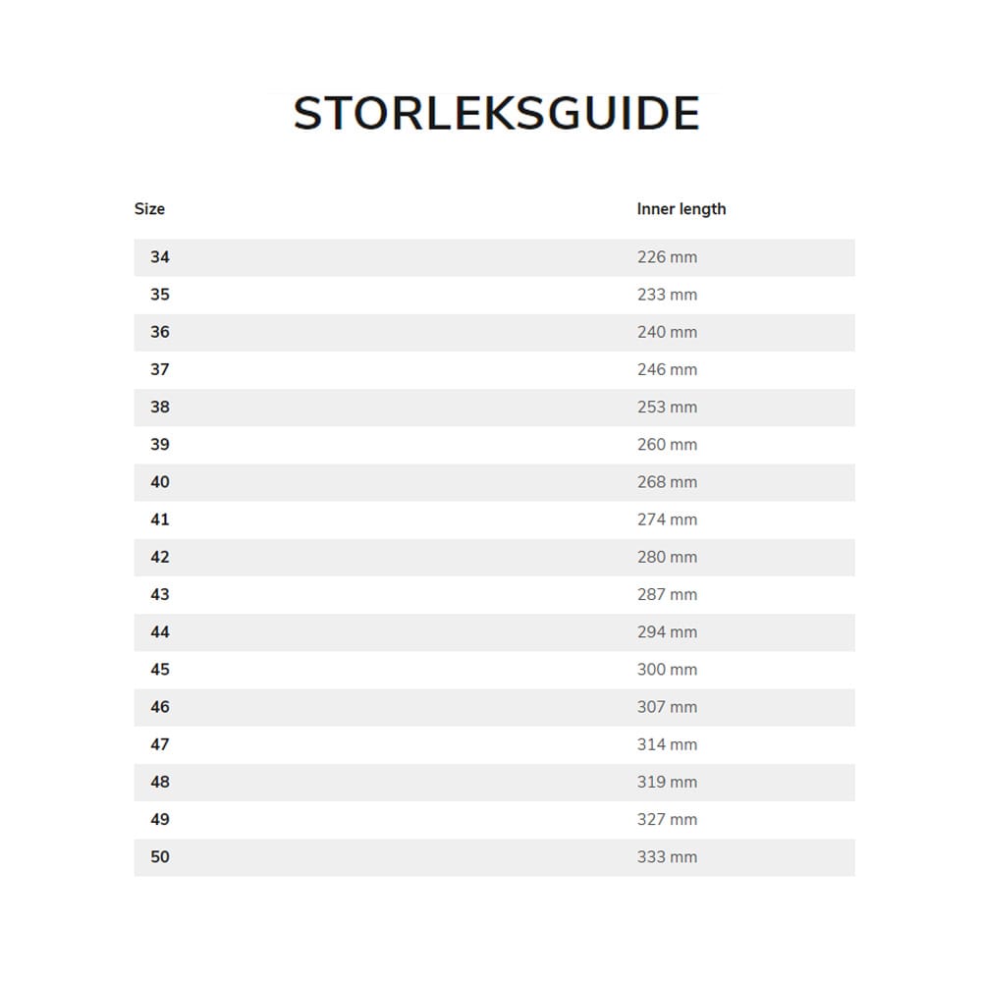Click the 307 mm inner length cell
982x982 pixels.
pos(667,707)
